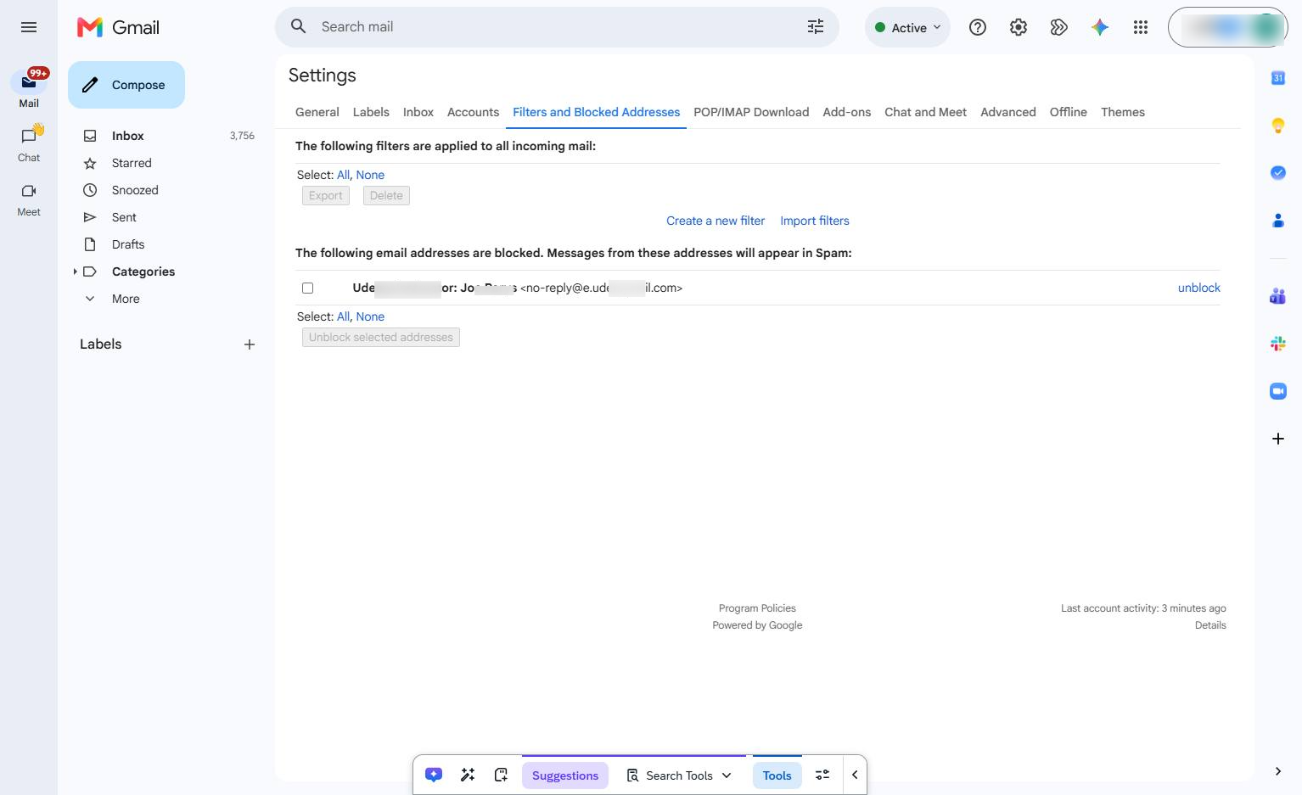Unblock the no-reply address
Screen dimensions: 1302x795
(x=1198, y=288)
